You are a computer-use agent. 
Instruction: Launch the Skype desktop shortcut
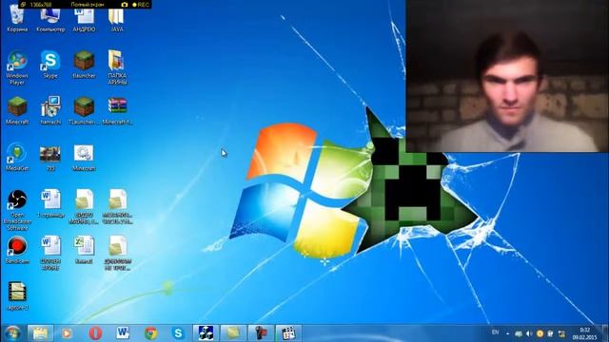click(x=50, y=64)
